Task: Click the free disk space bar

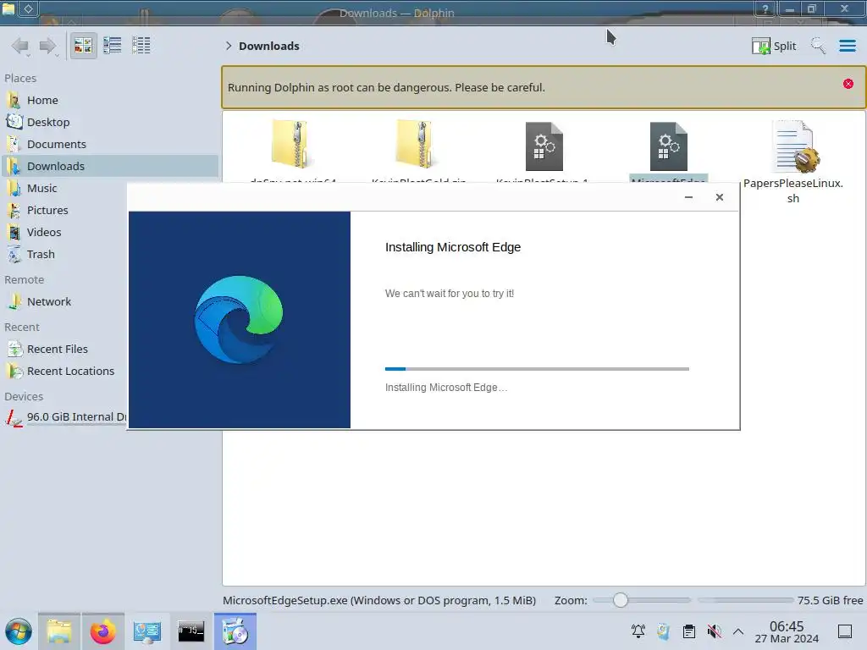Action: tap(745, 600)
